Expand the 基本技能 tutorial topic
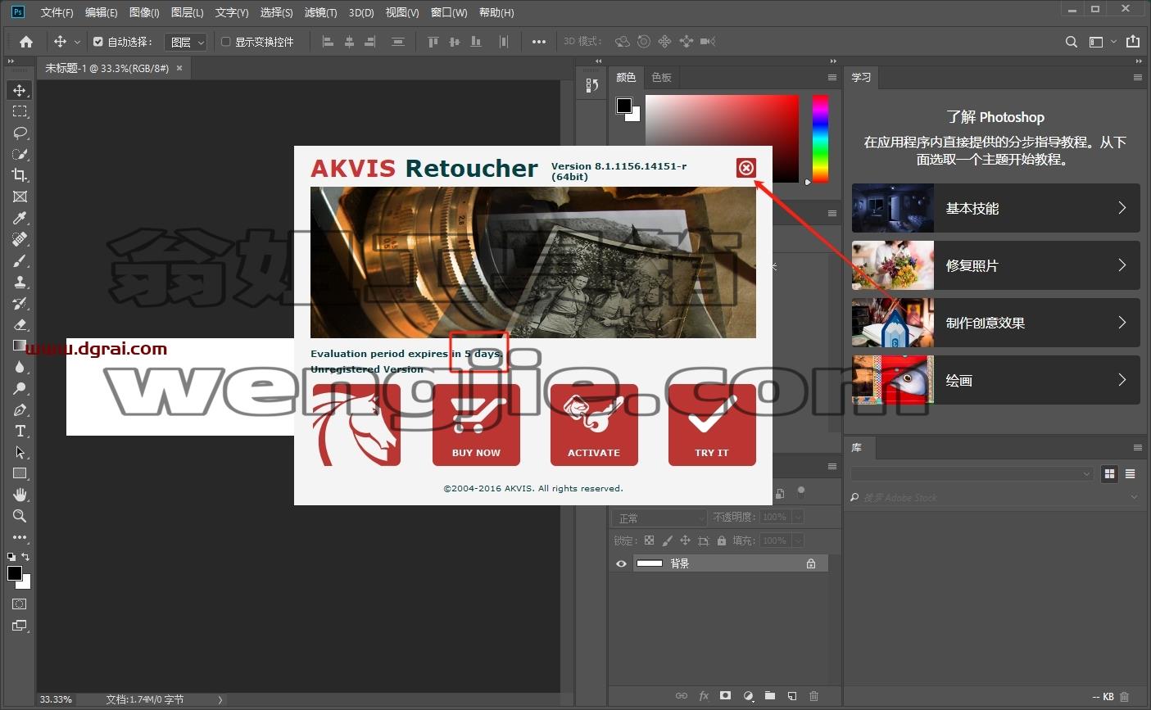Screen dimensions: 1151x710 click(995, 208)
